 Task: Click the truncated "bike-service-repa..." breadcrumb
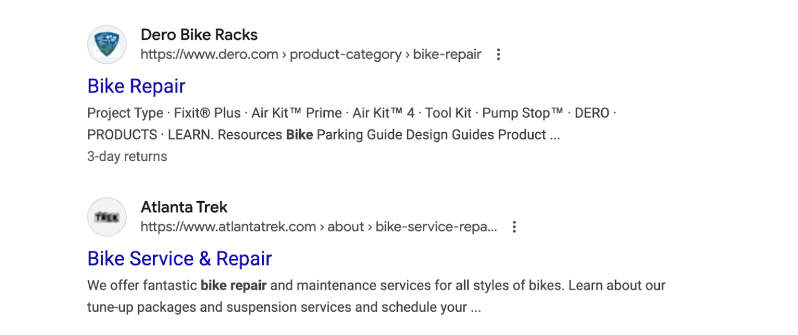click(x=436, y=227)
